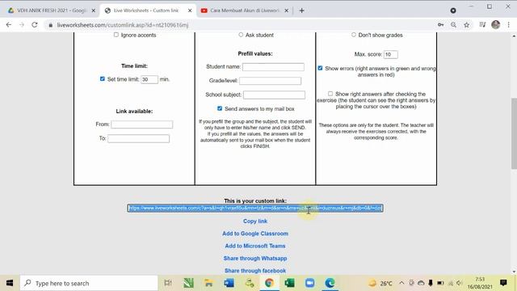This screenshot has height=291, width=517.
Task: Open Zoom from the taskbar
Action: tap(309, 283)
